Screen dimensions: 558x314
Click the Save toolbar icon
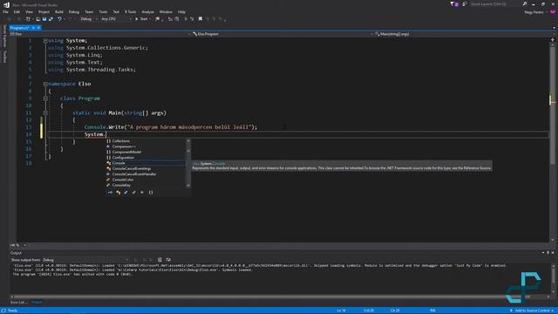coord(44,19)
